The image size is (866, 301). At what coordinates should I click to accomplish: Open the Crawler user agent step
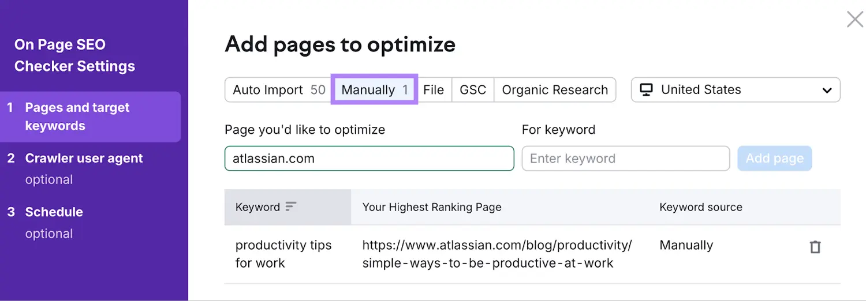(84, 159)
